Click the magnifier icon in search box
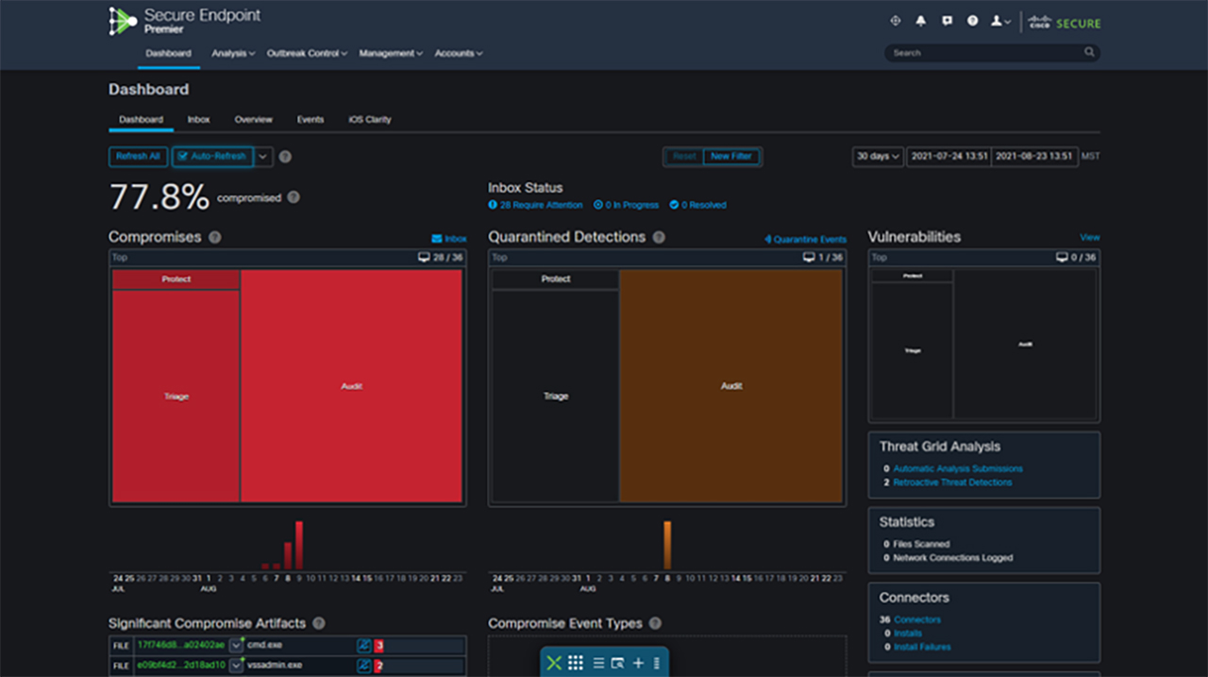The width and height of the screenshot is (1208, 677). (x=1089, y=53)
